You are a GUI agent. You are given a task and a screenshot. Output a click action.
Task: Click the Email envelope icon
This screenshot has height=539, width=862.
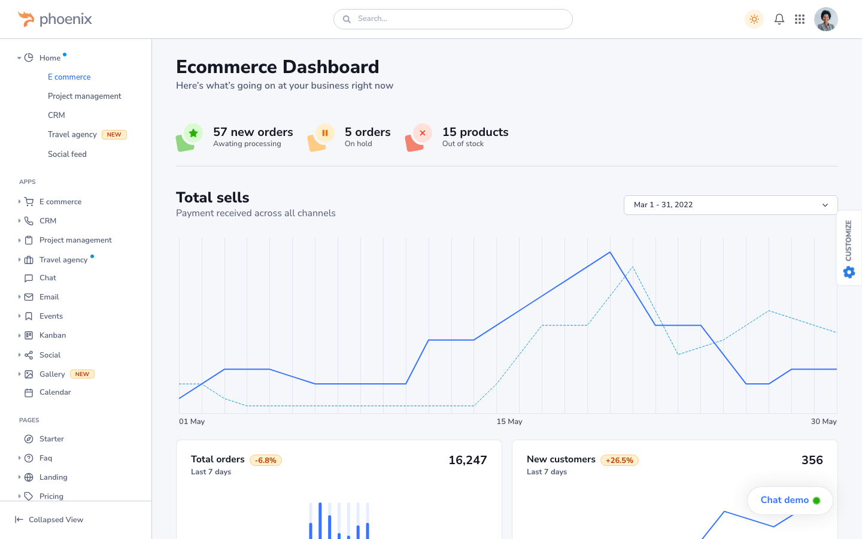click(29, 297)
